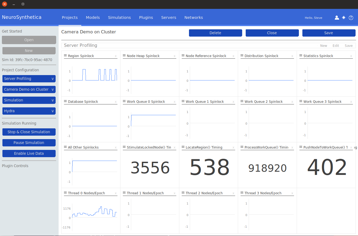Click the 918920 ProcessWorkQueue timing value

tap(267, 168)
